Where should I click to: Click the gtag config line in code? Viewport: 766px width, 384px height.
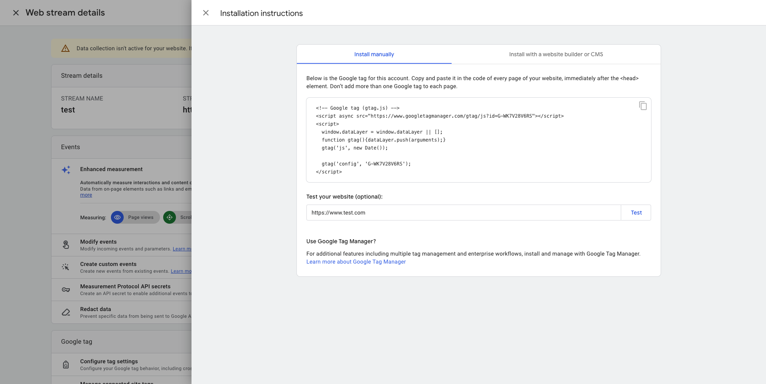pyautogui.click(x=366, y=164)
